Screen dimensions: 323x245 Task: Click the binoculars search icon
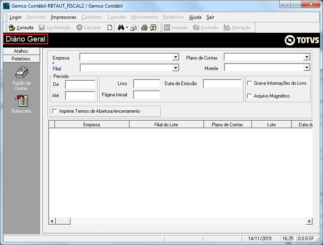pos(121,28)
